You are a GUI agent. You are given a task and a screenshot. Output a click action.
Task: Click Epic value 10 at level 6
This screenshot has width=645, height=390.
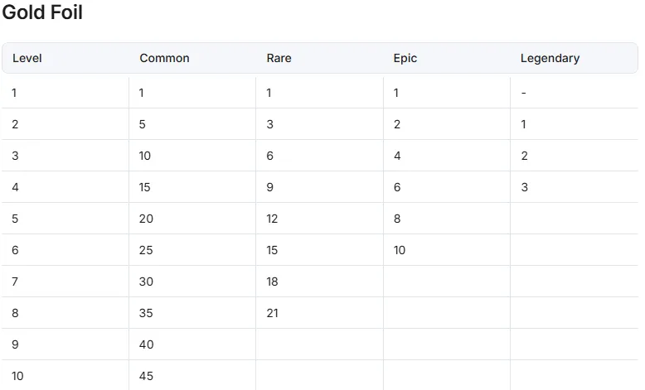400,250
